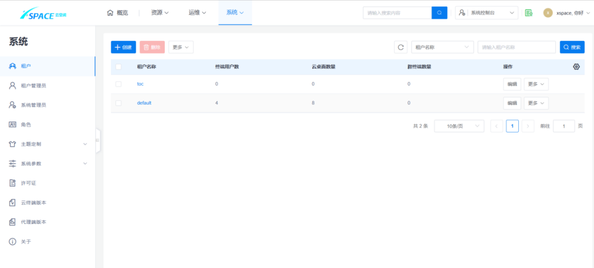
Task: Open 许可证 from the sidebar
Action: click(x=28, y=183)
